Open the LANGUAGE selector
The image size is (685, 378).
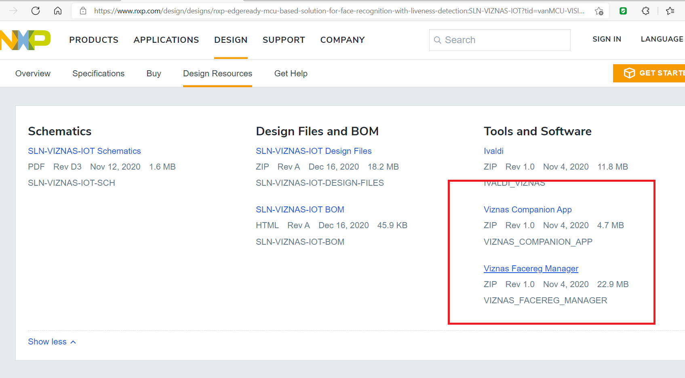pyautogui.click(x=662, y=39)
